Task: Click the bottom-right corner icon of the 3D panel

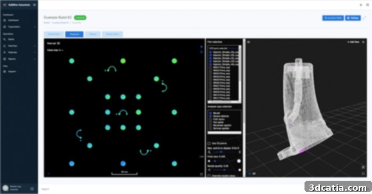Action: click(363, 174)
